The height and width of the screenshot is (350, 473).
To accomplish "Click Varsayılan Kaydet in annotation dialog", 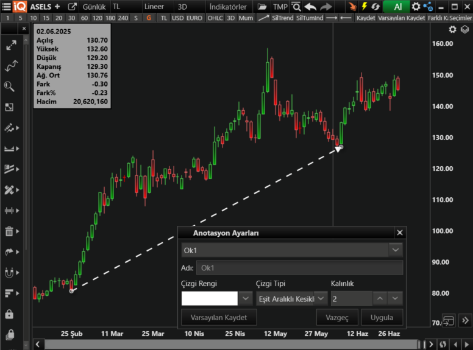I will click(x=219, y=318).
